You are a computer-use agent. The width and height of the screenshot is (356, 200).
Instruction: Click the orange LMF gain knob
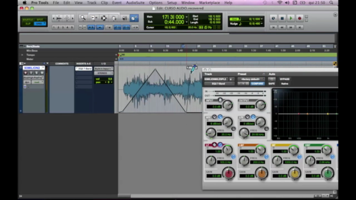point(261,173)
